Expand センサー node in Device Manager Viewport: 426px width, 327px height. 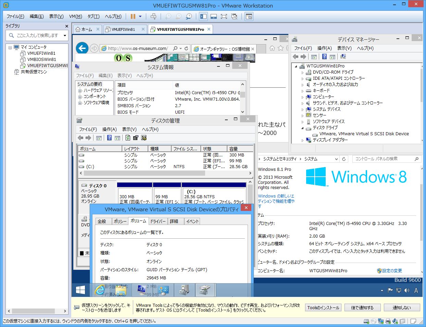pyautogui.click(x=302, y=115)
